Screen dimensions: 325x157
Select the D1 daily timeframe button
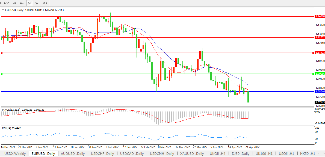coord(29,3)
